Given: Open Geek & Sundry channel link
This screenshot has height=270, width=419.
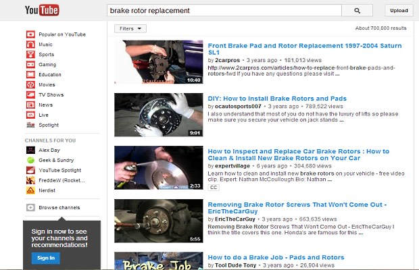Looking at the screenshot, I should click(56, 160).
